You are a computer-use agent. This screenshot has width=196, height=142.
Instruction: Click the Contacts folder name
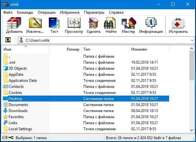[16, 87]
